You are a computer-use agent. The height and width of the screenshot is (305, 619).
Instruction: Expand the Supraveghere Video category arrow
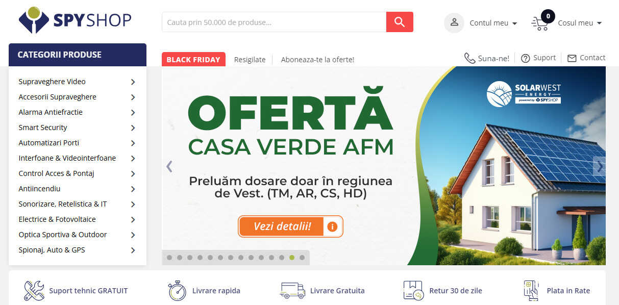133,82
